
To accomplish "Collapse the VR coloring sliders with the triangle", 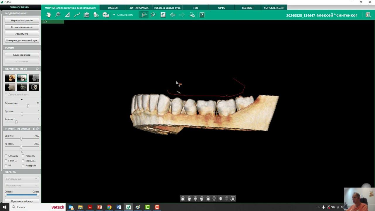I will pos(22,100).
